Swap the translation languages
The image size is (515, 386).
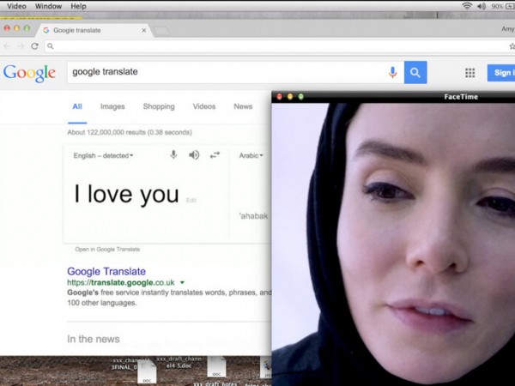pos(215,155)
